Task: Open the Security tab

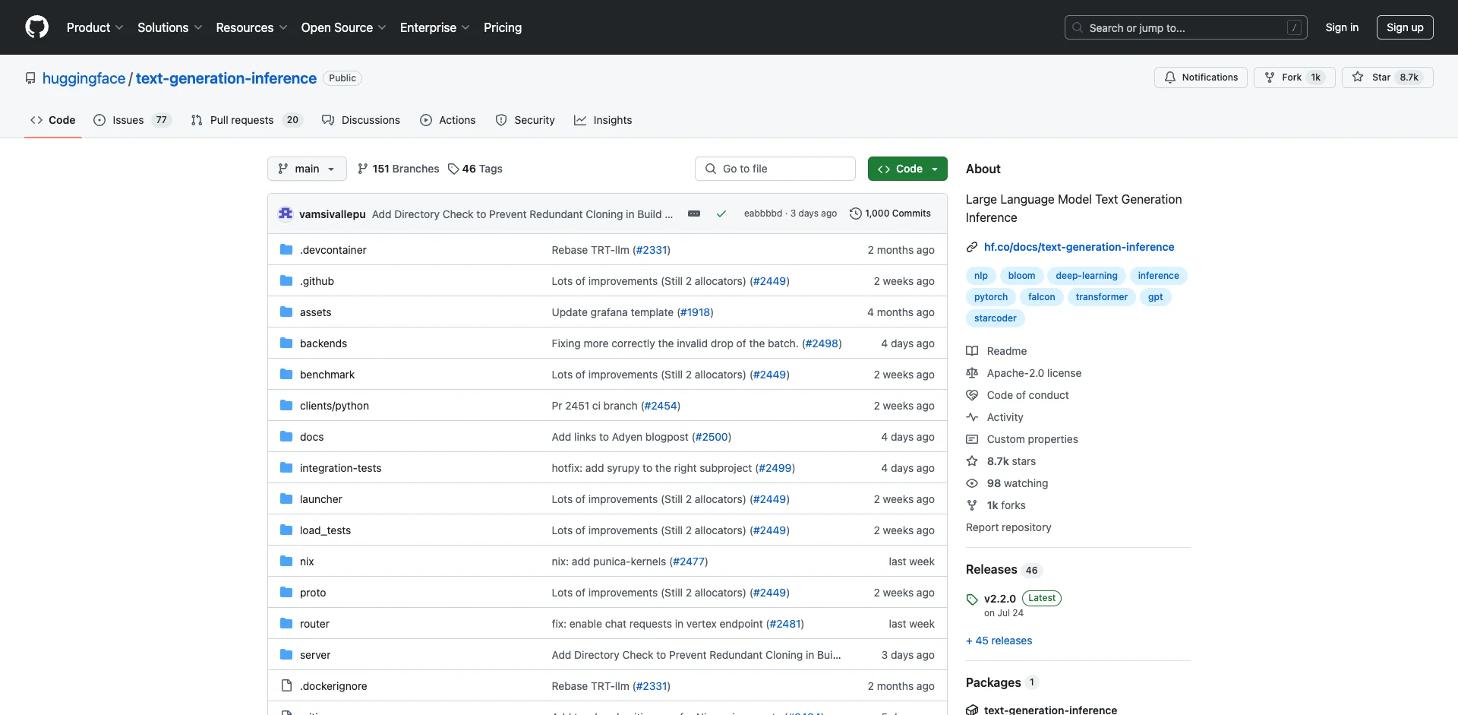Action: coord(525,120)
